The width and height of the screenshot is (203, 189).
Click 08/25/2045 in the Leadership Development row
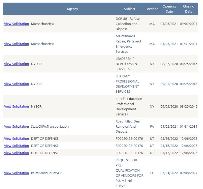pos(189,64)
